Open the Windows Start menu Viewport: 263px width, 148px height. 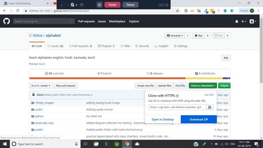tap(5, 144)
